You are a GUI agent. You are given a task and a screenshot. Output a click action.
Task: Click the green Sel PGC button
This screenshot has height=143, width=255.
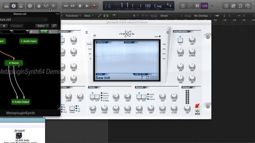[x=44, y=32]
